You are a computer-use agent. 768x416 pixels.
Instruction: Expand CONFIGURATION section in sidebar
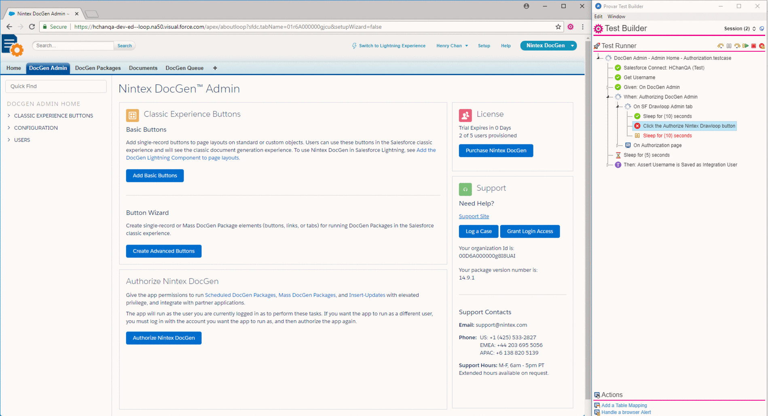point(9,128)
